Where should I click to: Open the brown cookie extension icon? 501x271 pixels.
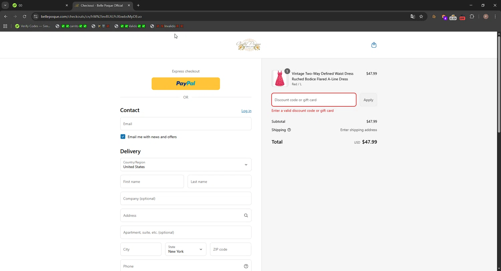pyautogui.click(x=434, y=17)
